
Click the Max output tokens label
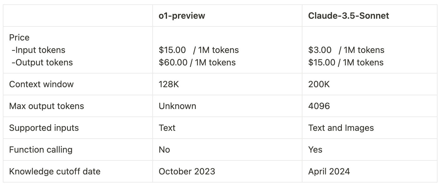click(x=47, y=106)
